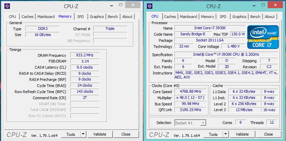Screen dimensions: 286x141
Task: Click Tools button in the Memory window
Action: (x=71, y=135)
